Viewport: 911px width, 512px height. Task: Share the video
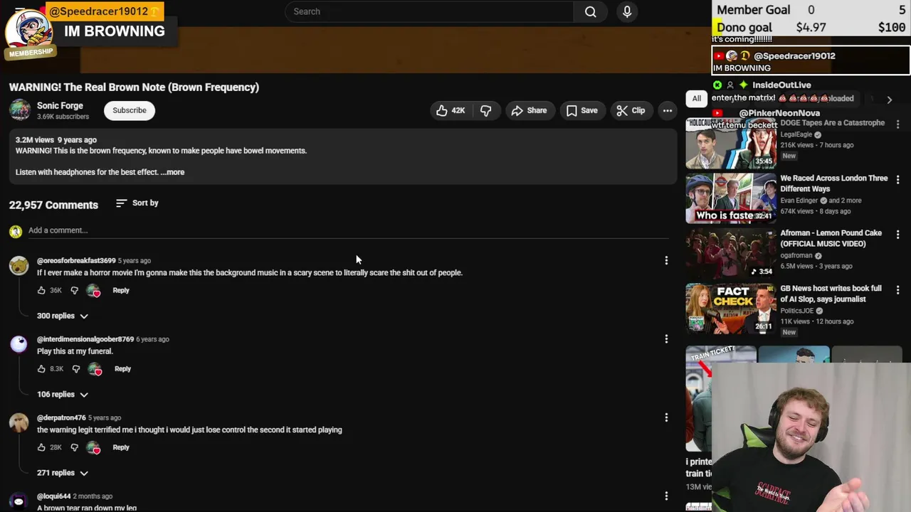pos(529,110)
